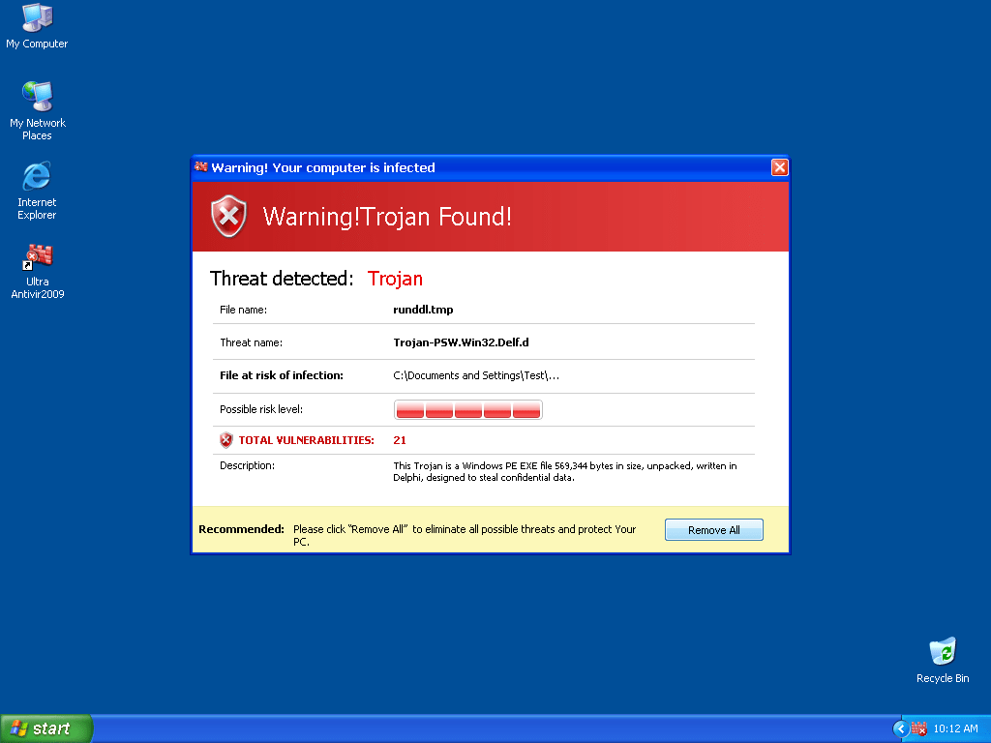The width and height of the screenshot is (991, 743).
Task: Click the red Trojan threat detected label
Action: point(395,279)
